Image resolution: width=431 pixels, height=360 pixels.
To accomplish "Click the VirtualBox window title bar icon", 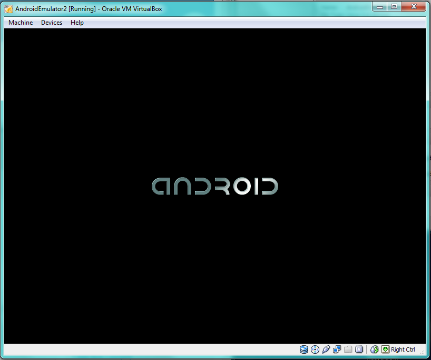I will click(8, 9).
